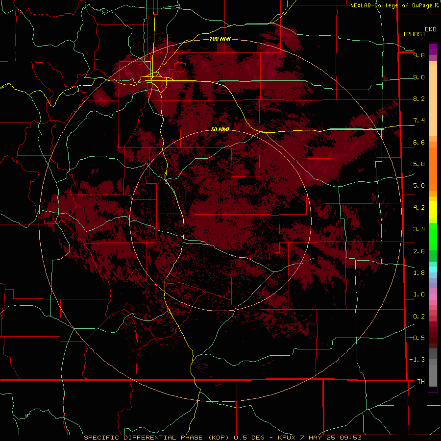The image size is (441, 441).
Task: Click the 9.8 value on the color scale
Action: 419,55
